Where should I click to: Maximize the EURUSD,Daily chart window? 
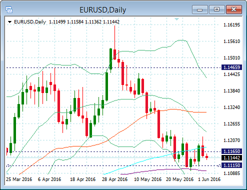216,9
